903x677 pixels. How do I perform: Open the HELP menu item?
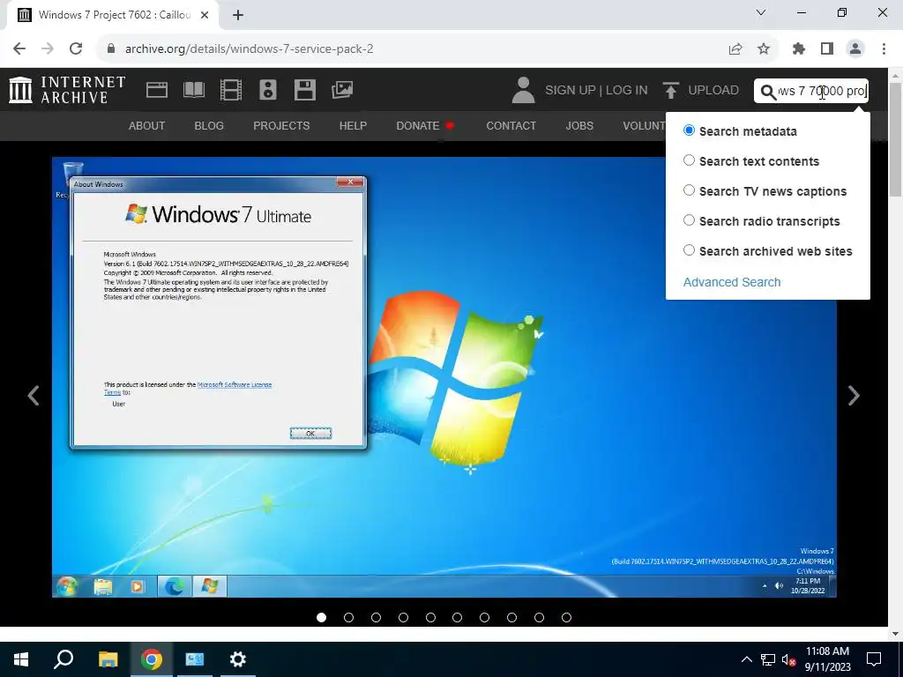pos(353,125)
